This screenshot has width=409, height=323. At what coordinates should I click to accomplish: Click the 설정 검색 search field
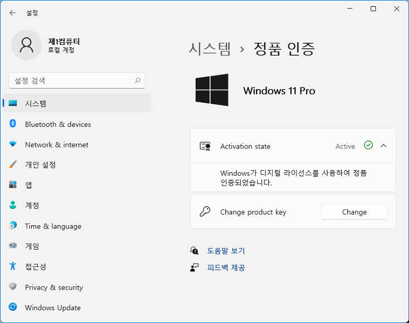[77, 81]
